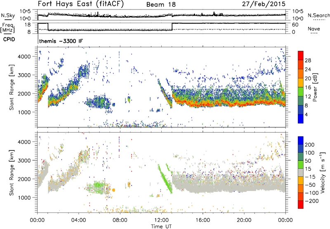The height and width of the screenshot is (229, 330).
Task: Click the '16:00' time tick label
Action: coord(203,220)
